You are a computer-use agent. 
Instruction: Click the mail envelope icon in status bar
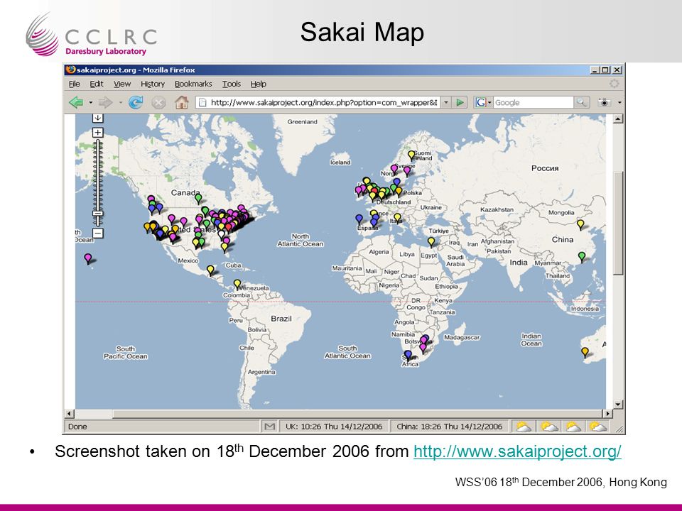[x=270, y=427]
